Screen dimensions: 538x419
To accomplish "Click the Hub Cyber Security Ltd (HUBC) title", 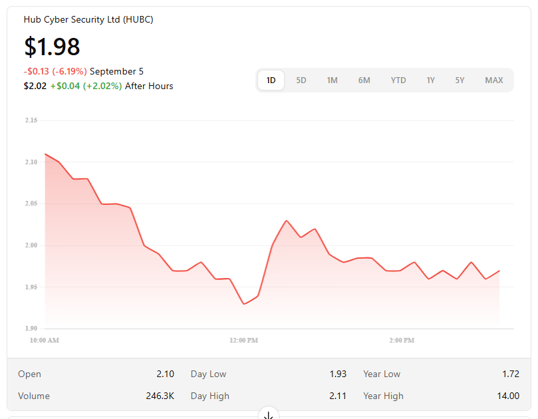I will point(88,20).
